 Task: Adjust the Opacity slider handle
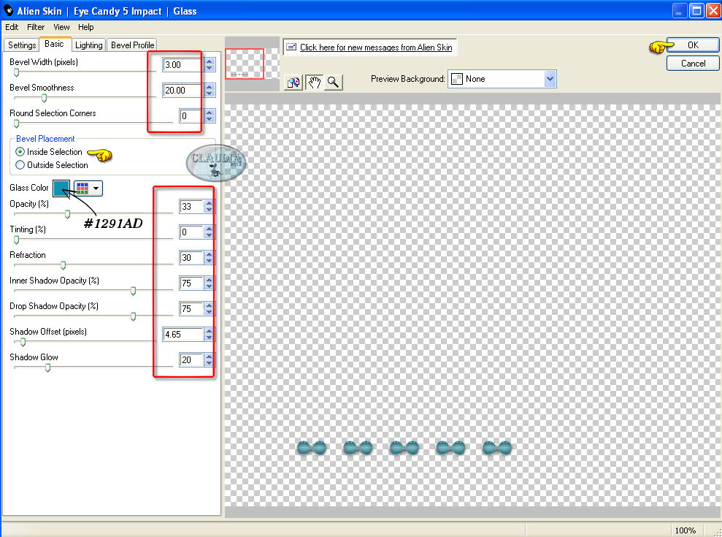coord(68,214)
